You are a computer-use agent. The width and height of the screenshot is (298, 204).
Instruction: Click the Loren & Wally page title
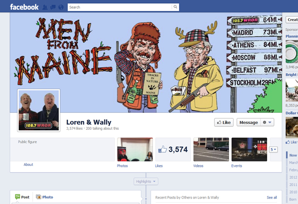click(x=89, y=122)
